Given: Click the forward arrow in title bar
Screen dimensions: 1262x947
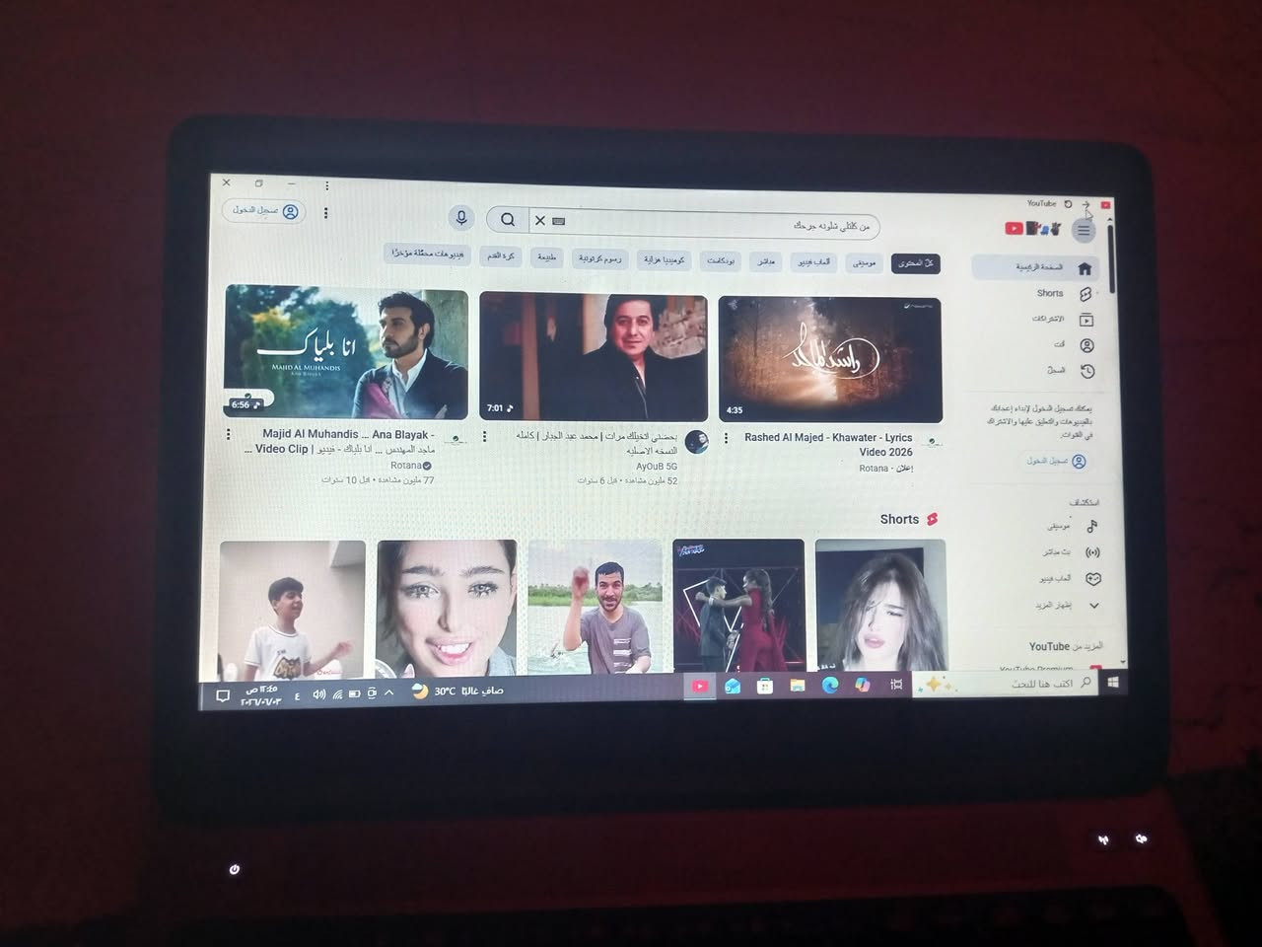Looking at the screenshot, I should [1086, 204].
